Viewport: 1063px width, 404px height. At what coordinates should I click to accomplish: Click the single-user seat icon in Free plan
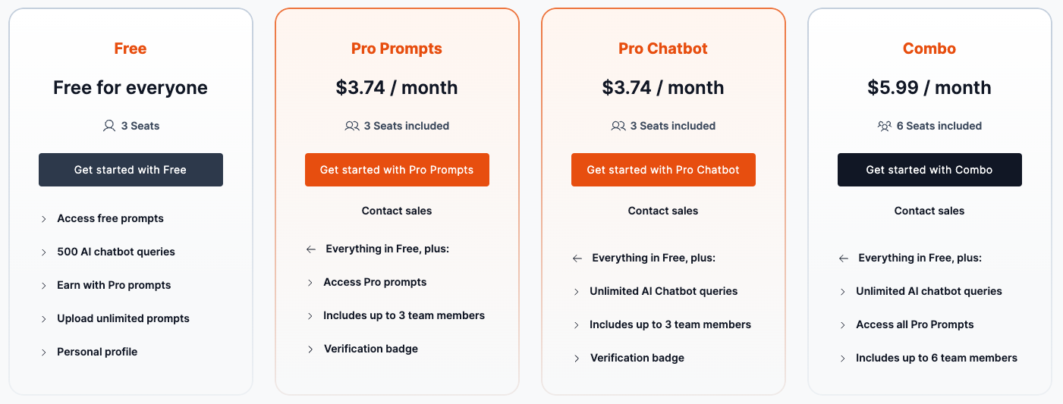point(109,126)
